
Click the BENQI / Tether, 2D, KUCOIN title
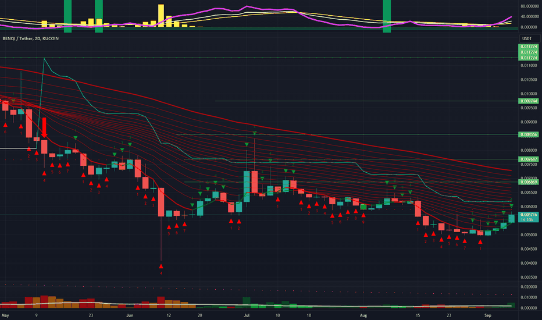pyautogui.click(x=30, y=38)
